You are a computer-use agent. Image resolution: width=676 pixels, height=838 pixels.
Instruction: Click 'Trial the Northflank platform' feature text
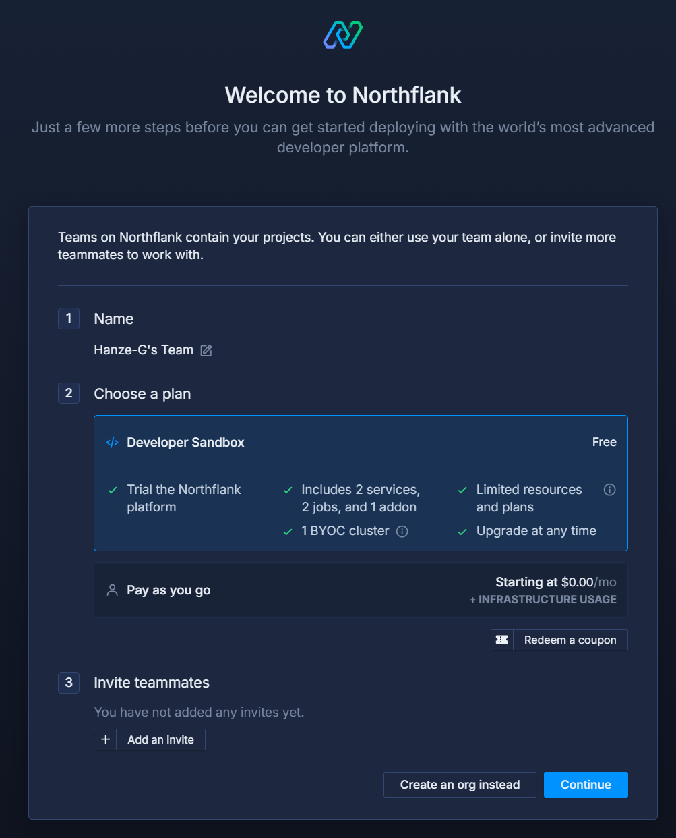[x=184, y=499]
